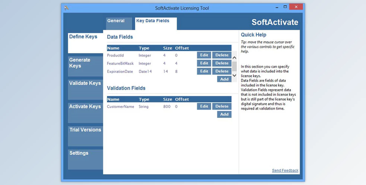Viewport: 366px width, 185px height.
Task: Add a new validation field
Action: (224, 114)
